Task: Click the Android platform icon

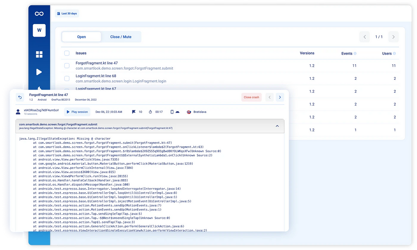Action: [x=178, y=112]
